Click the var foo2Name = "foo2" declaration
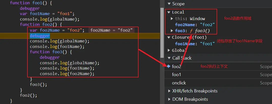The image size is (272, 104). (57, 30)
